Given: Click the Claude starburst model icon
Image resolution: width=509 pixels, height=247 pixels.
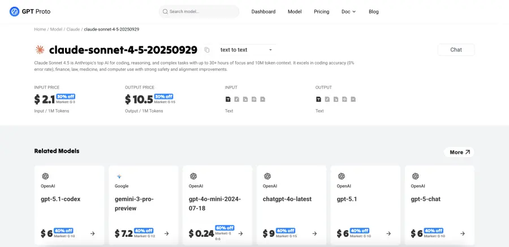Looking at the screenshot, I should tap(40, 50).
